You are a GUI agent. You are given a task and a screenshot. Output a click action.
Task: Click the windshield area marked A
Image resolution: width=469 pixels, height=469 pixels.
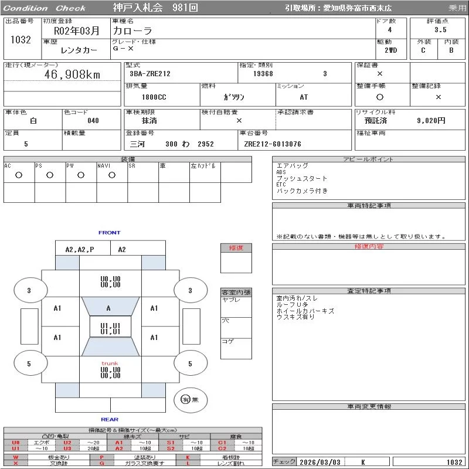pos(108,308)
